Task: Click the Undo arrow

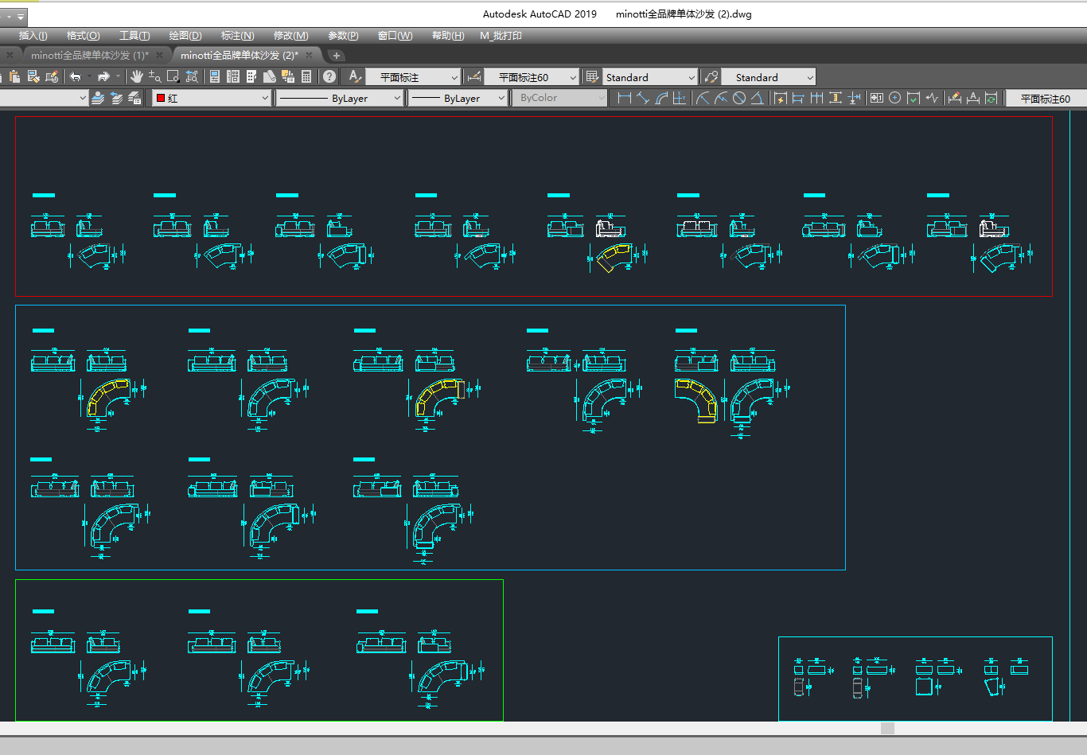Action: coord(76,76)
